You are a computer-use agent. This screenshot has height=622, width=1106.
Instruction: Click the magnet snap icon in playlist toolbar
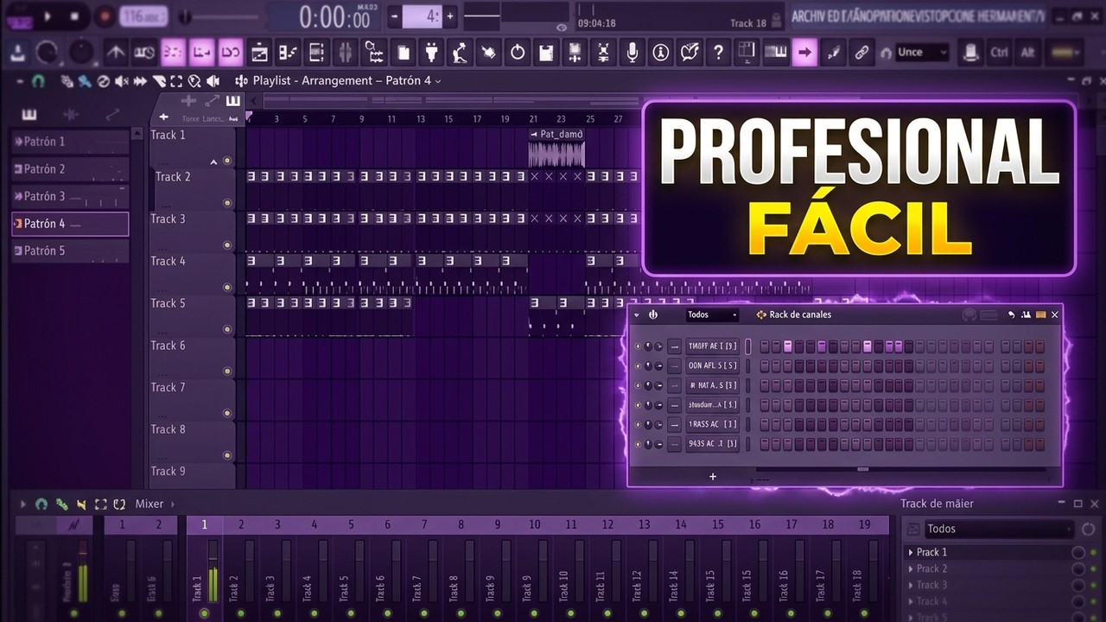pos(37,81)
